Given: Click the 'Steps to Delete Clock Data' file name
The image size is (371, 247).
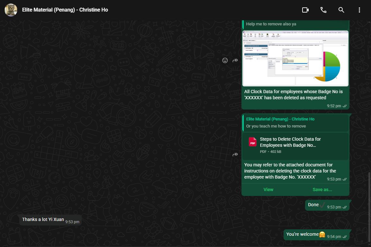Looking at the screenshot, I should pos(290,142).
